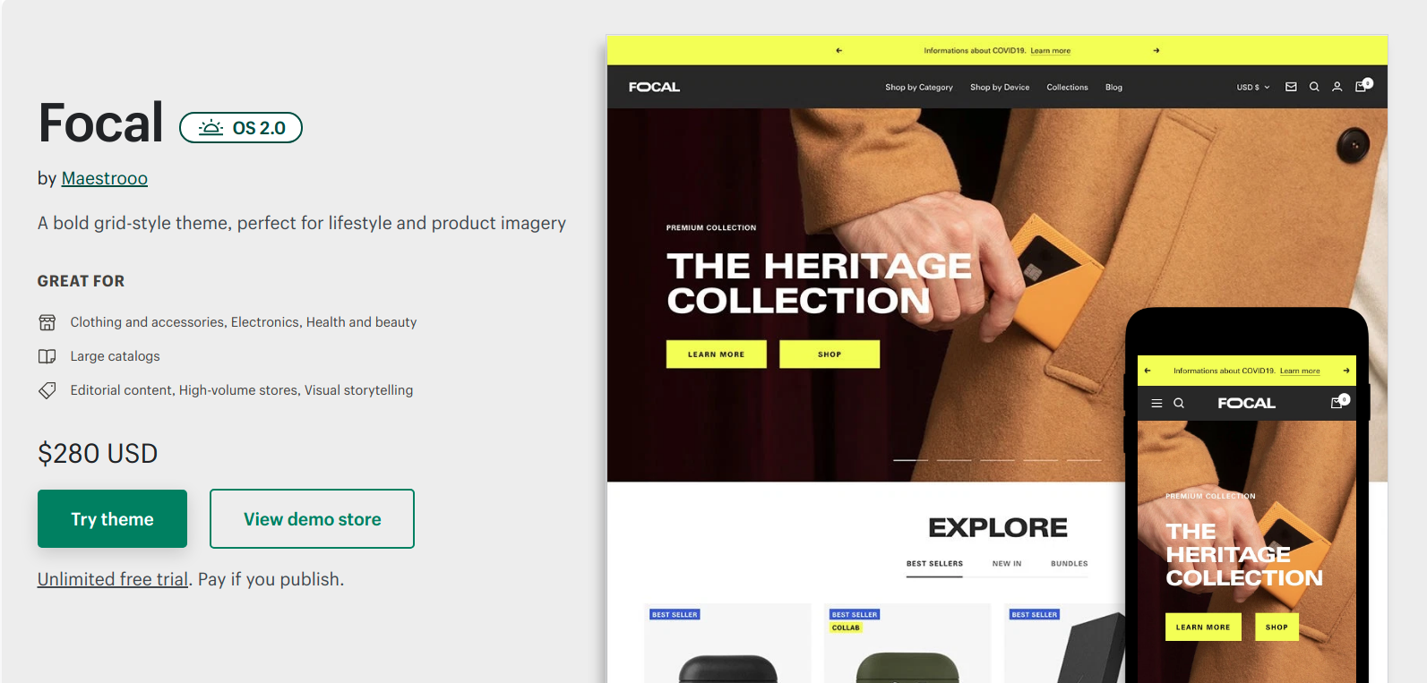The image size is (1427, 683).
Task: Click the mobile SHOP button
Action: coord(1277,628)
